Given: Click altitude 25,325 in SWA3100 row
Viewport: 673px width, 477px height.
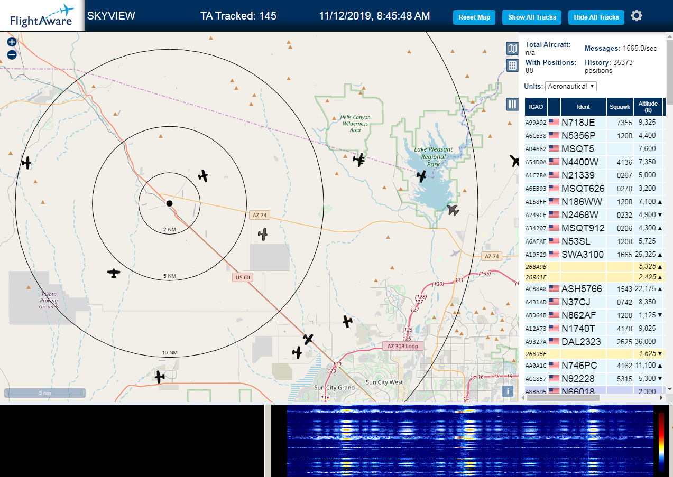Looking at the screenshot, I should coord(646,255).
